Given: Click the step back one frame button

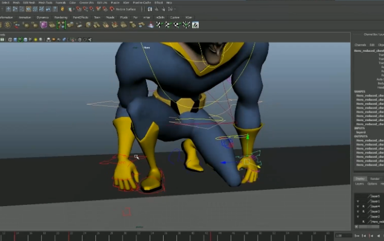Looking at the screenshot, I should (363, 236).
